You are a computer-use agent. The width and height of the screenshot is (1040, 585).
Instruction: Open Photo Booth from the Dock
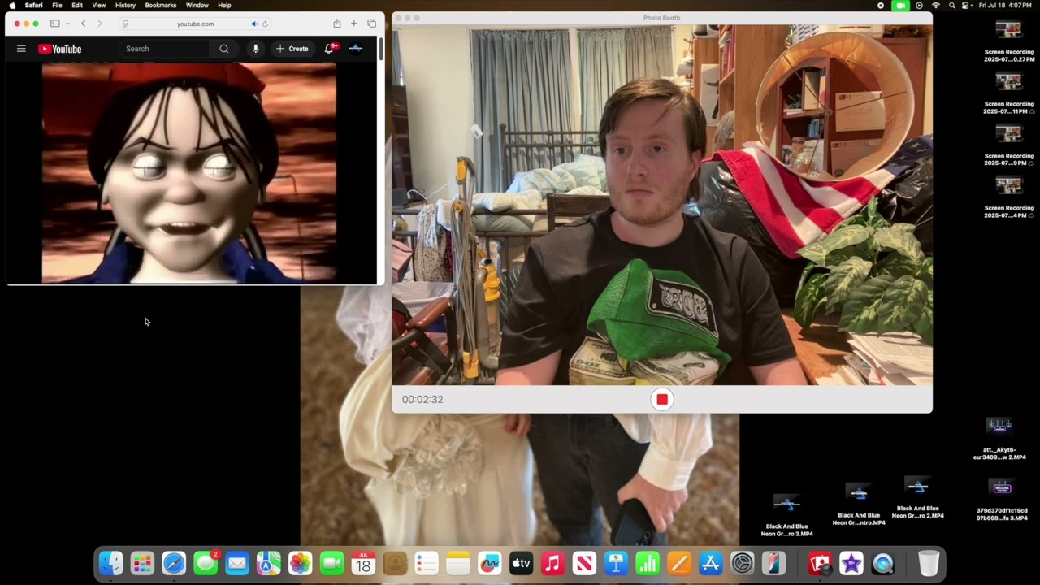(x=820, y=563)
